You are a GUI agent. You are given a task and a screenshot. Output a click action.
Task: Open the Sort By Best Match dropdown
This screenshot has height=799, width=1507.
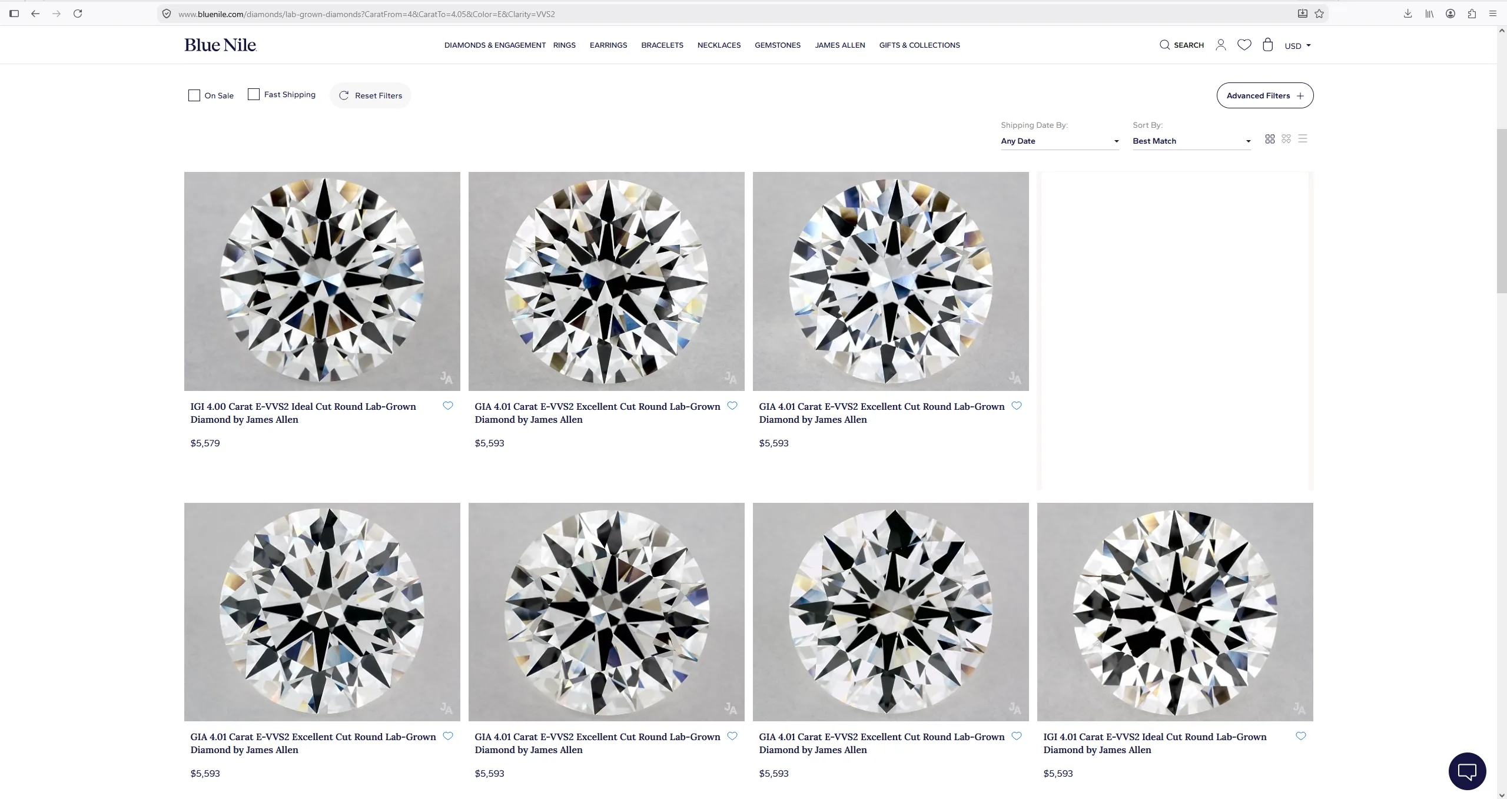coord(1191,141)
